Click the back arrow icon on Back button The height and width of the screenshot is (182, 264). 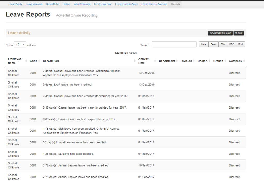pyautogui.click(x=236, y=33)
